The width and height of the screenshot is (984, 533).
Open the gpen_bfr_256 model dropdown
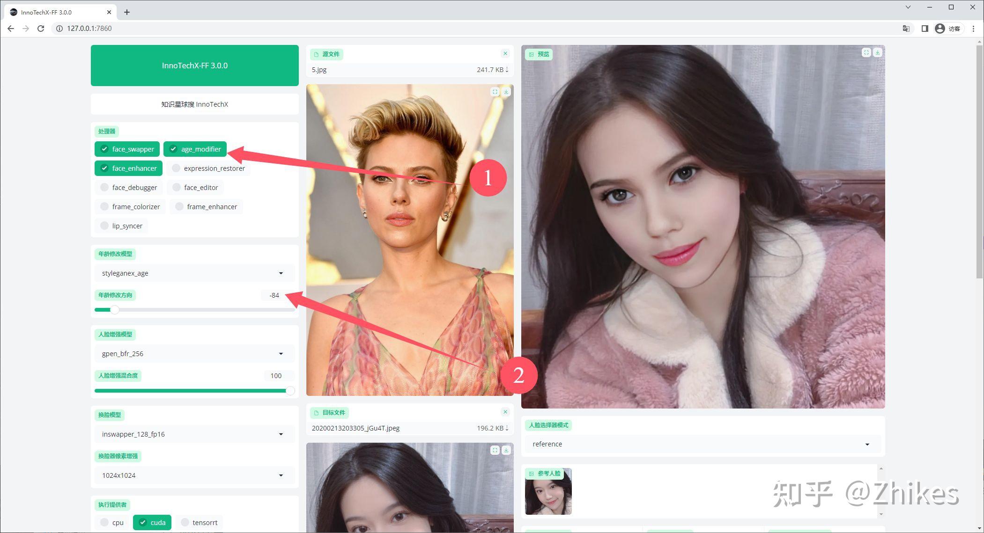[194, 353]
